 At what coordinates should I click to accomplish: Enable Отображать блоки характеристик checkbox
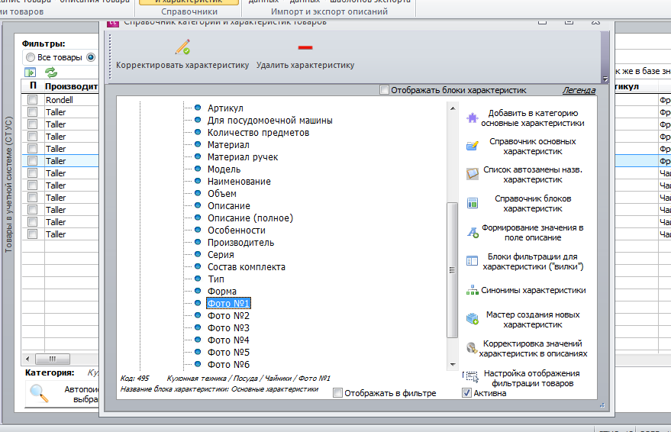[384, 90]
